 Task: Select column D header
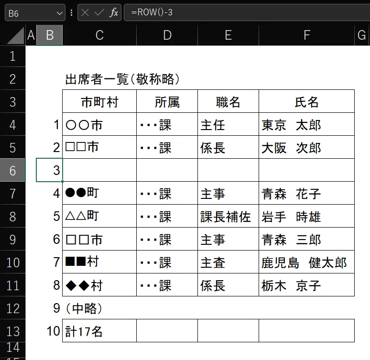167,35
